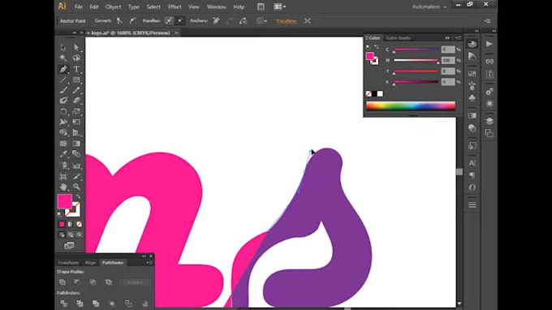The width and height of the screenshot is (552, 310).
Task: Open the Window menu
Action: (216, 6)
